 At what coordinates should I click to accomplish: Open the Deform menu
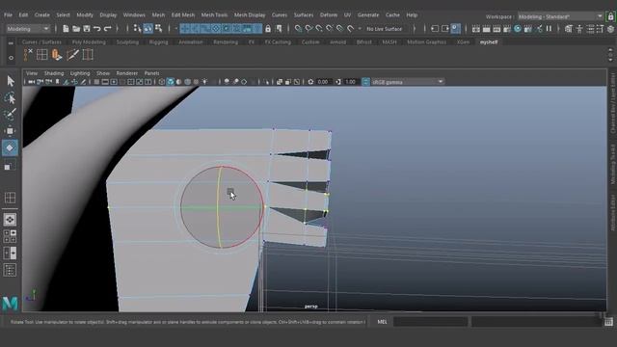[x=329, y=15]
